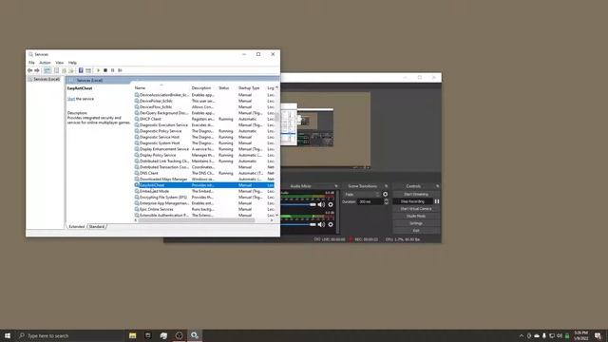Click the taskbar search box
The width and height of the screenshot is (608, 342).
click(69, 335)
